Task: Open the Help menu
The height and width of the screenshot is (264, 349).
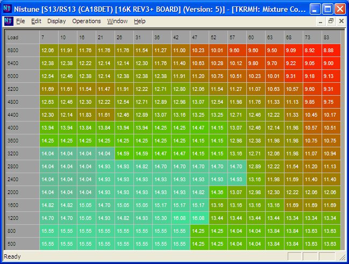Action: coord(140,22)
